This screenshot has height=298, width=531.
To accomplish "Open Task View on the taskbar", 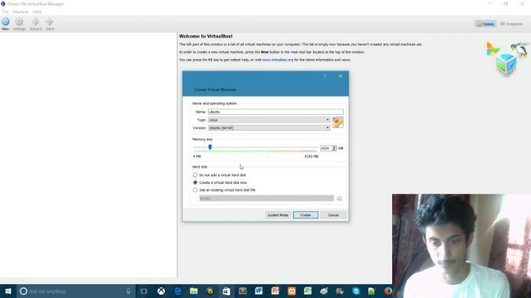I will (144, 291).
